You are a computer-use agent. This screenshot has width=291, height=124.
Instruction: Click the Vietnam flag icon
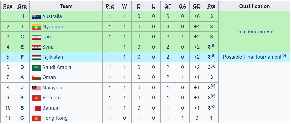36,98
